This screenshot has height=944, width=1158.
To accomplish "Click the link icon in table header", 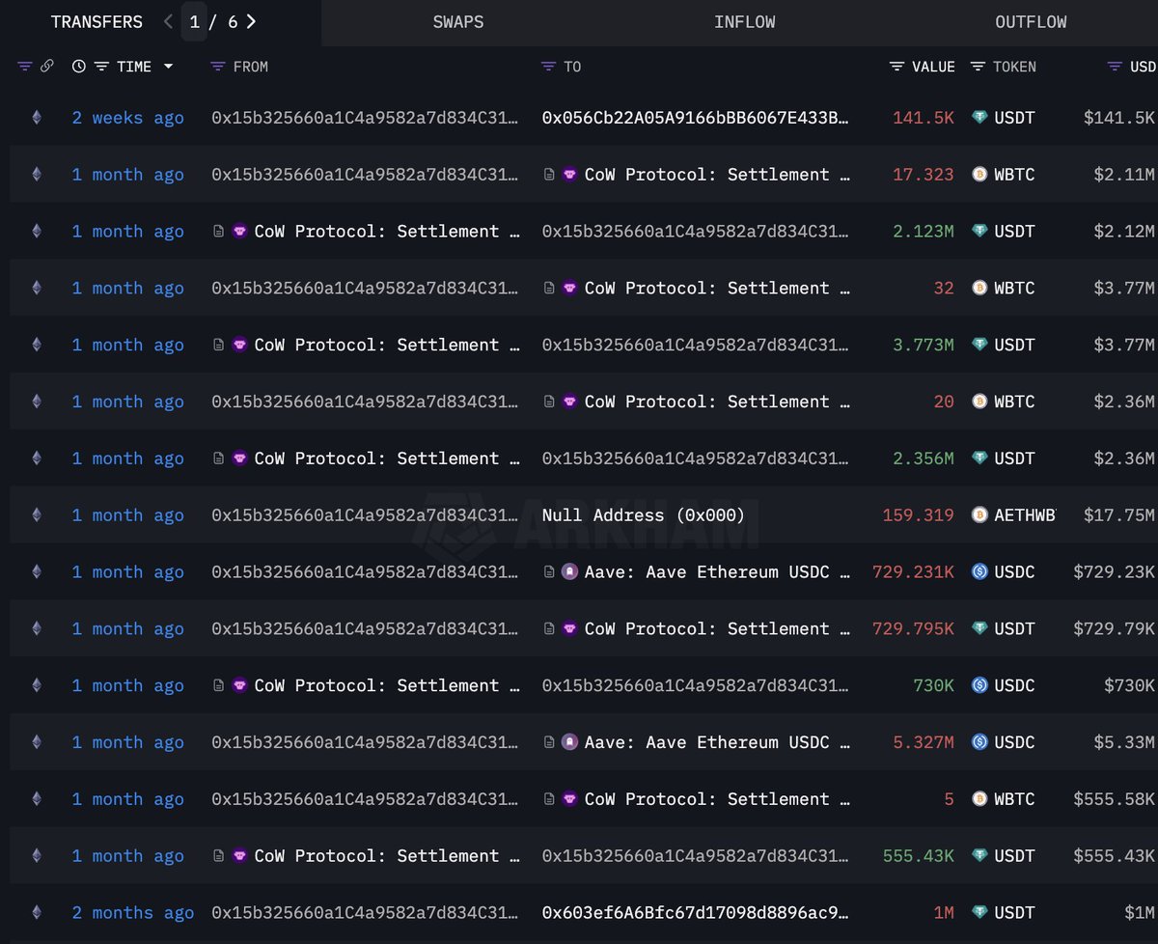I will [46, 67].
